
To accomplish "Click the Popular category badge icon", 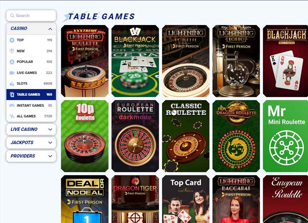I will point(12,62).
